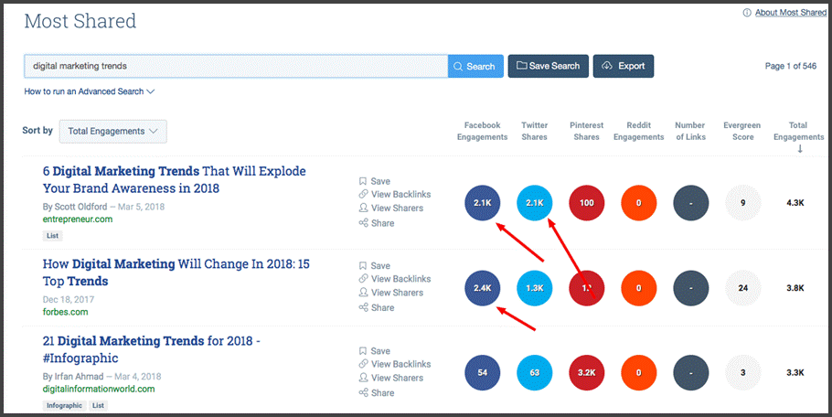The image size is (832, 417).
Task: Expand How to run an Advanced Search
Action: pos(90,91)
